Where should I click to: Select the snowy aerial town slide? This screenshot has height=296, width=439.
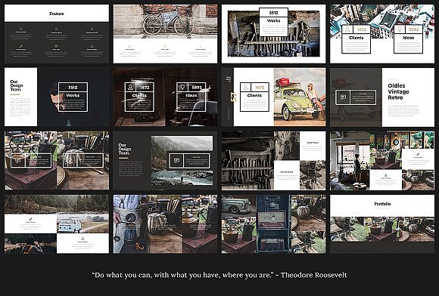tap(382, 34)
